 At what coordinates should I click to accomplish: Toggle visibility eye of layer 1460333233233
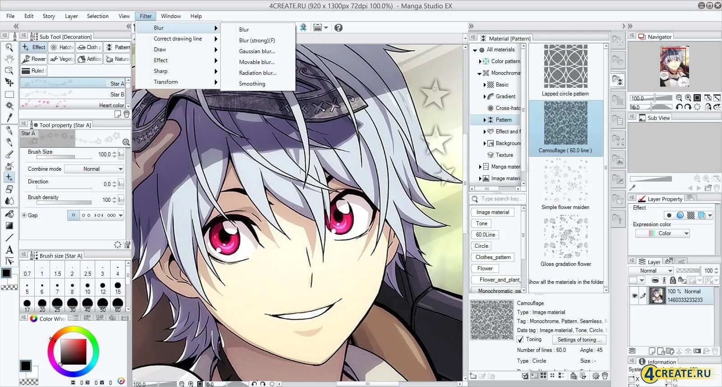click(x=634, y=296)
